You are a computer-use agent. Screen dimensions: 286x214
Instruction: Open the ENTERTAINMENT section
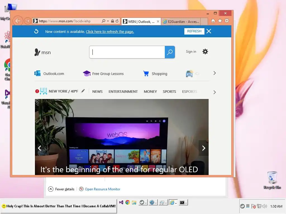point(123,91)
